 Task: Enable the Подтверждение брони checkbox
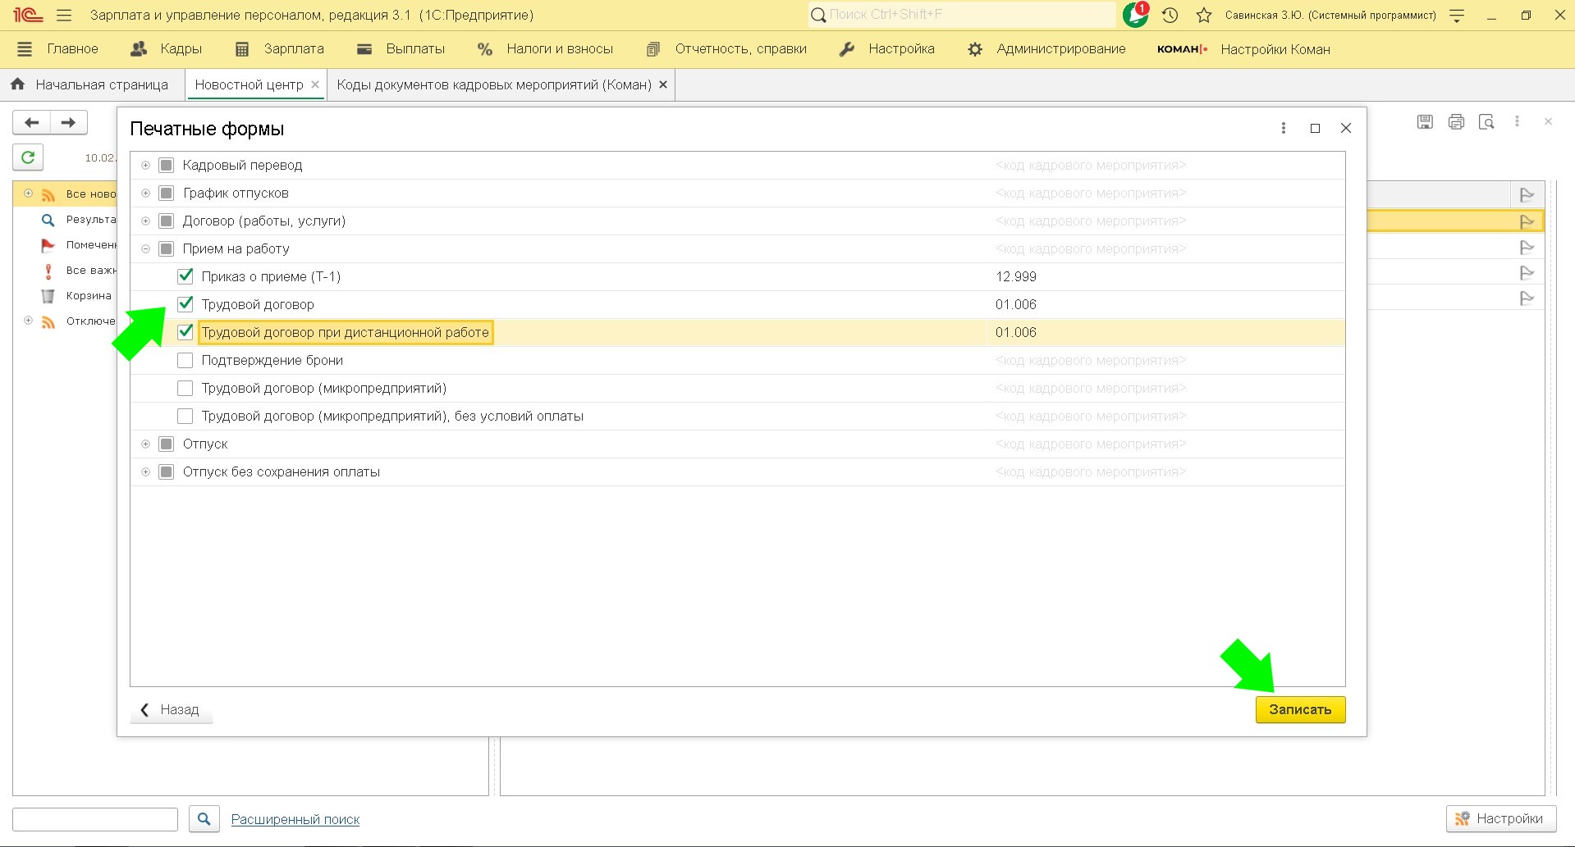[x=185, y=360]
